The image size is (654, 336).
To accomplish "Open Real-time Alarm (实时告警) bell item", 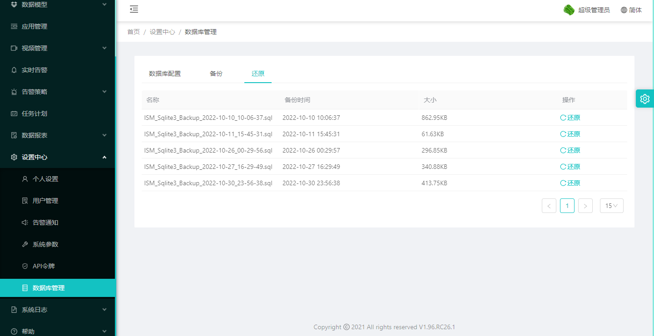I will coord(35,70).
